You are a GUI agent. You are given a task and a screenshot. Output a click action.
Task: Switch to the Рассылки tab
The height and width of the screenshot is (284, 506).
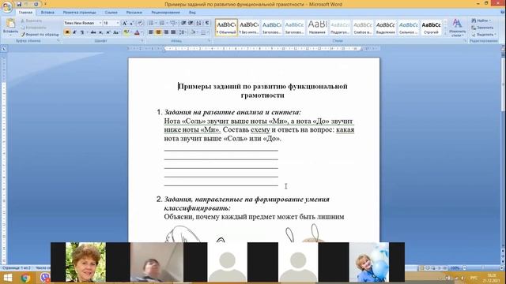(x=134, y=13)
